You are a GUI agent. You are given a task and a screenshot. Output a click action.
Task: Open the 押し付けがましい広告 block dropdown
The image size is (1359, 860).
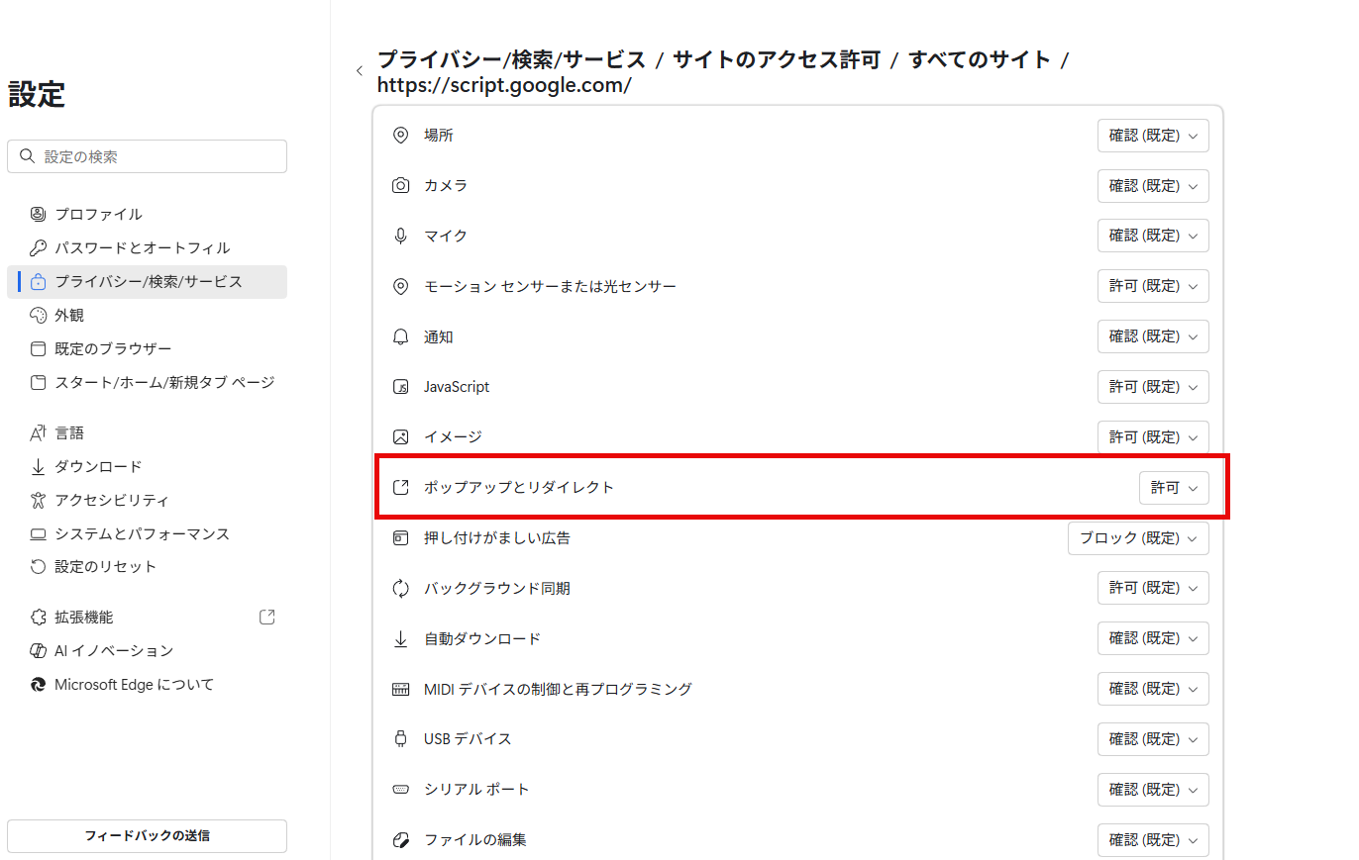[x=1138, y=538]
